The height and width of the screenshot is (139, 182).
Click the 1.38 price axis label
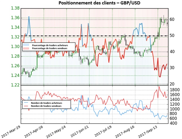click(15, 8)
